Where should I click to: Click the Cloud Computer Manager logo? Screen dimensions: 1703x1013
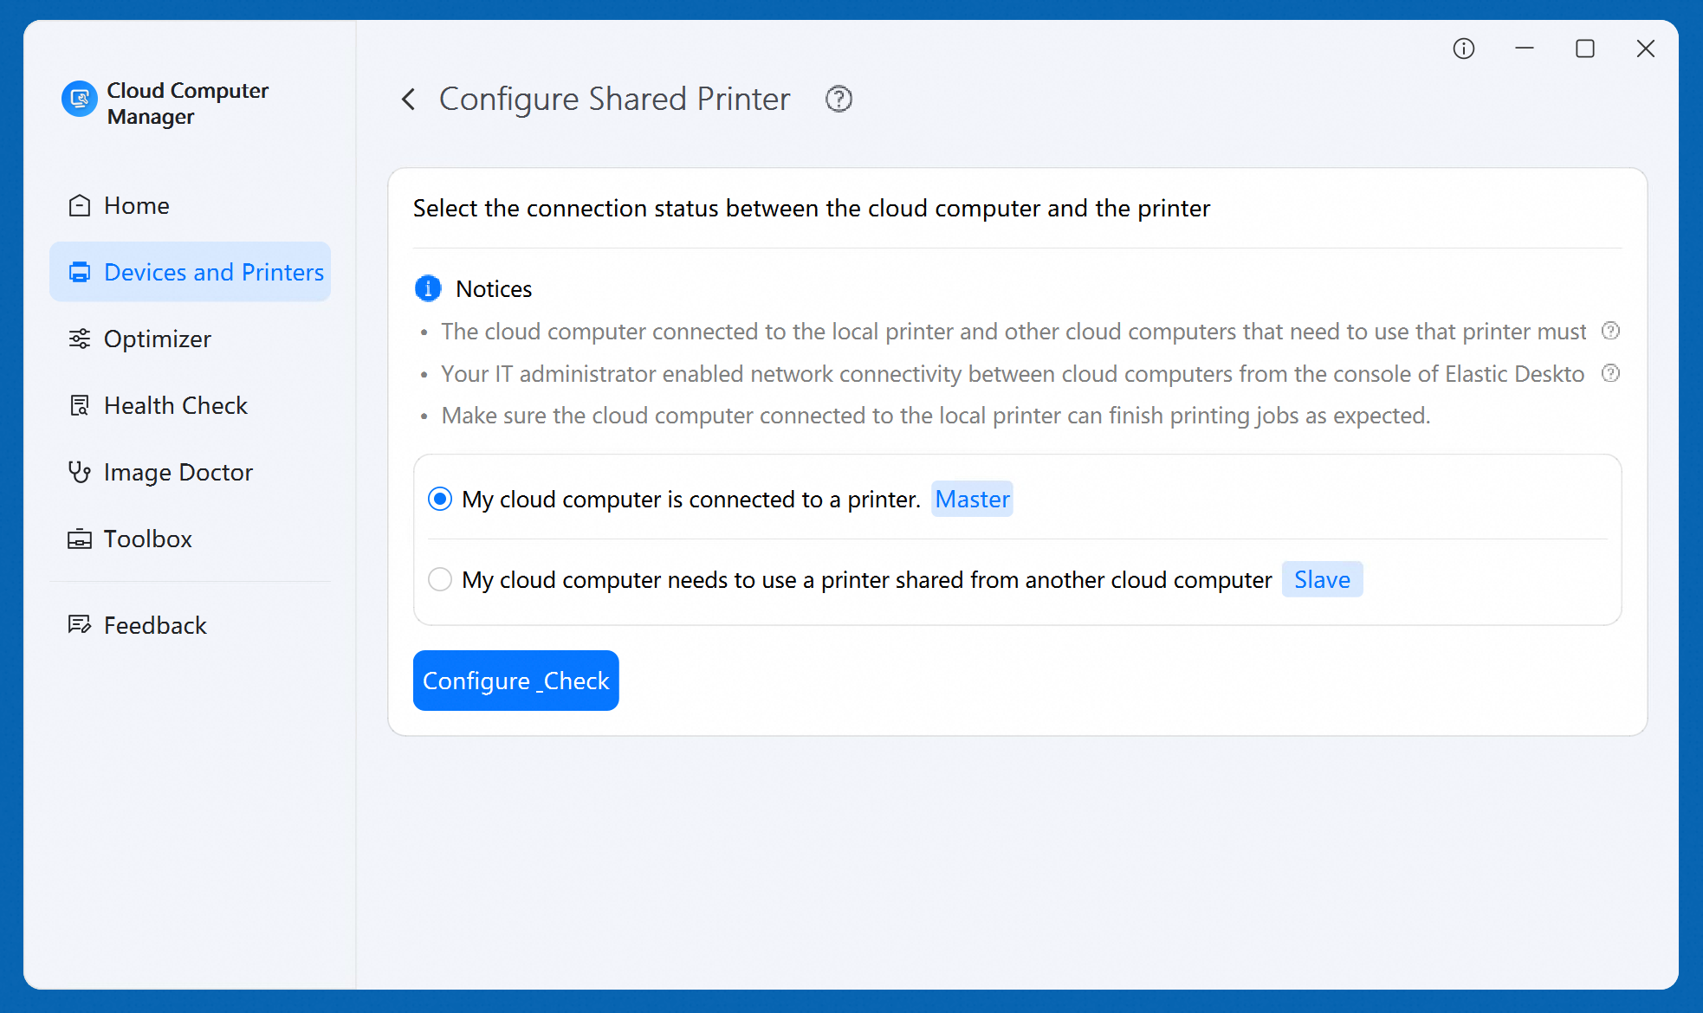(x=79, y=100)
